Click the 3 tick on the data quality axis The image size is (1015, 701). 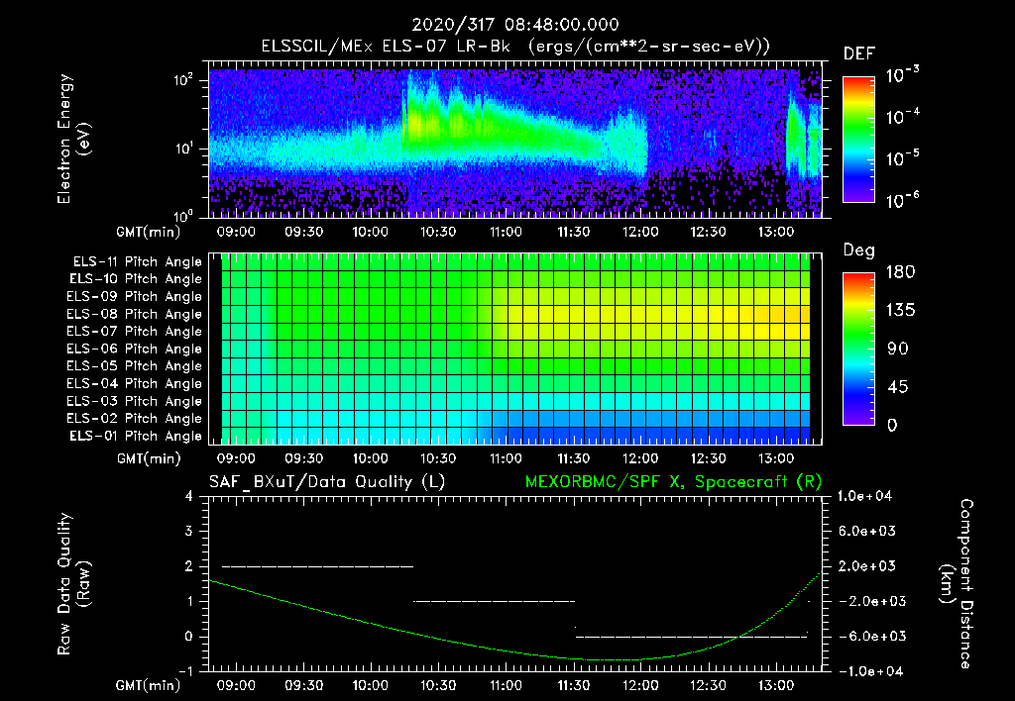coord(189,531)
